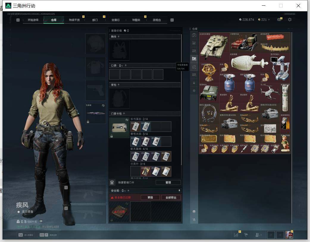
Task: Click the empty chest rig slot
Action: tap(119, 50)
